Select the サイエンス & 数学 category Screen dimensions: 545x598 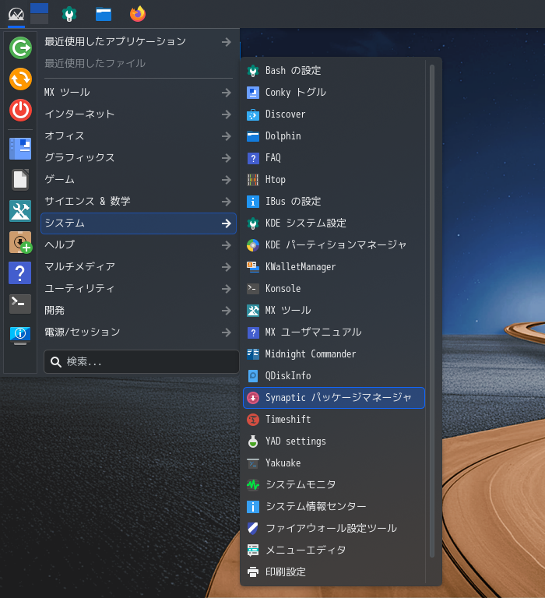(x=139, y=201)
